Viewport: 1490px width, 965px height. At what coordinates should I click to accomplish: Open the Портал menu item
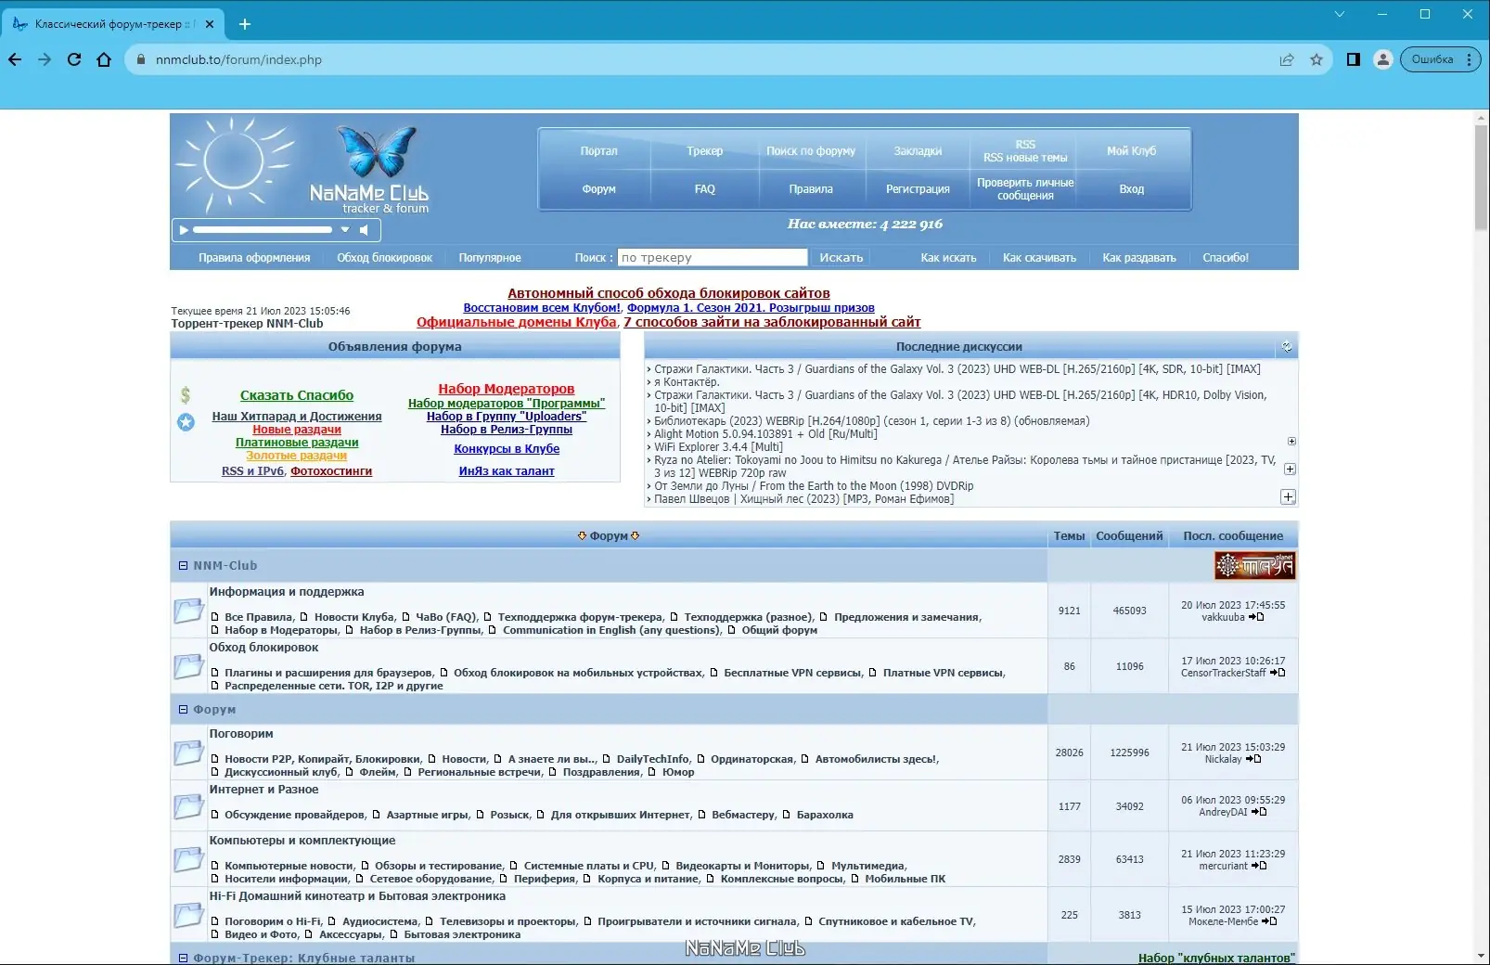[x=598, y=151]
